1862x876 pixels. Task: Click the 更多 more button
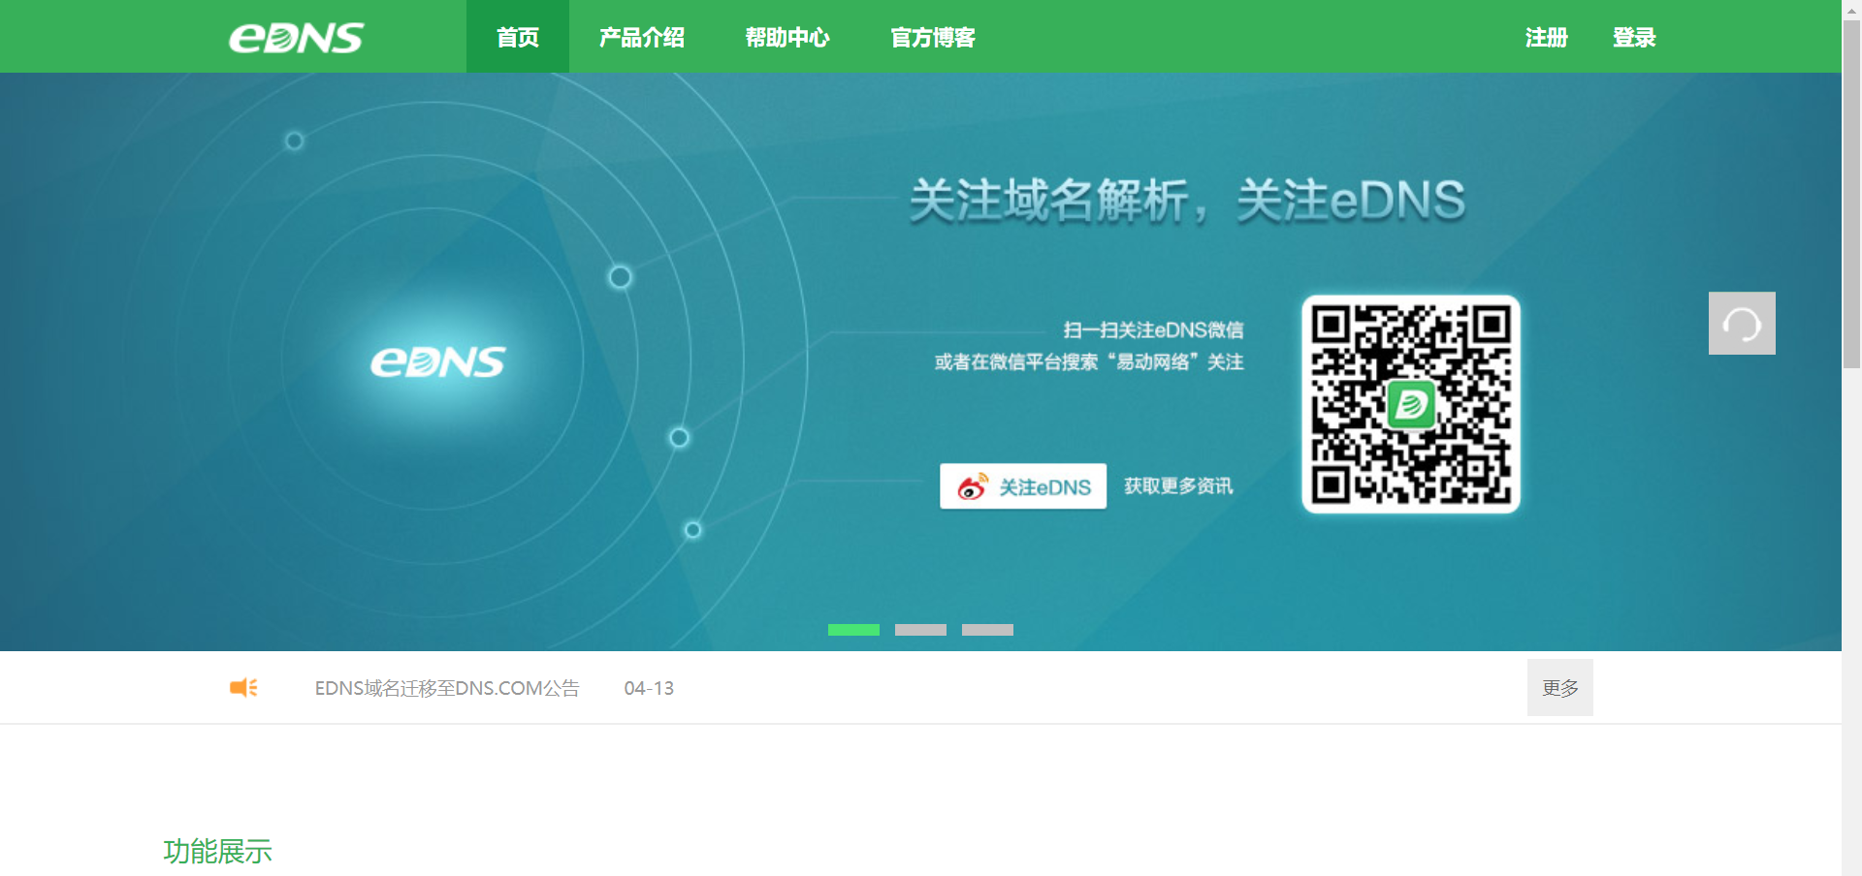point(1560,687)
